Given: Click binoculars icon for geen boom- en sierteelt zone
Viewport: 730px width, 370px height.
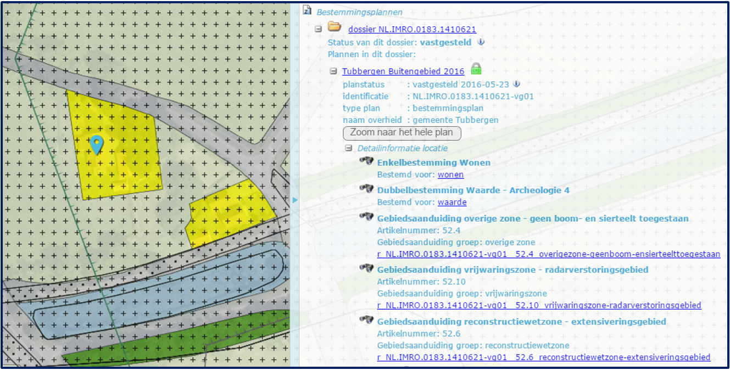Looking at the screenshot, I should click(x=366, y=217).
